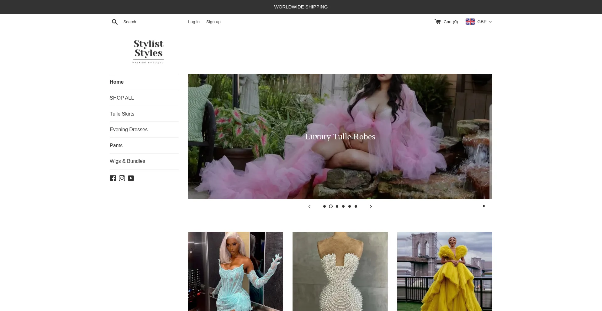Open the shopping cart icon
This screenshot has height=311, width=602.
pos(437,22)
